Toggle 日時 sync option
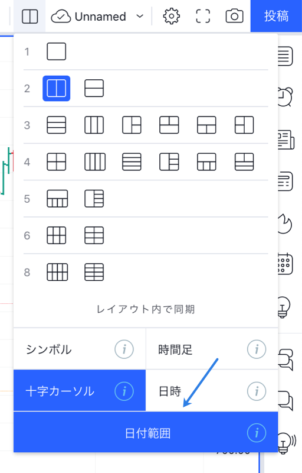This screenshot has height=473, width=302. 212,391
